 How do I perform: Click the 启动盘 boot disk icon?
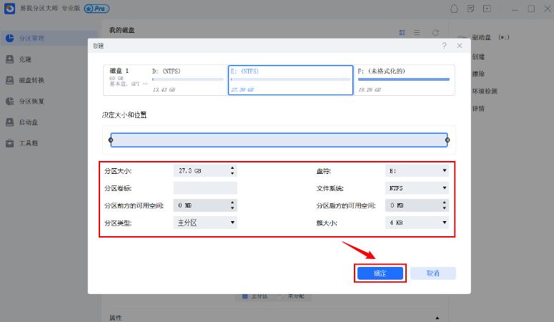[x=10, y=122]
